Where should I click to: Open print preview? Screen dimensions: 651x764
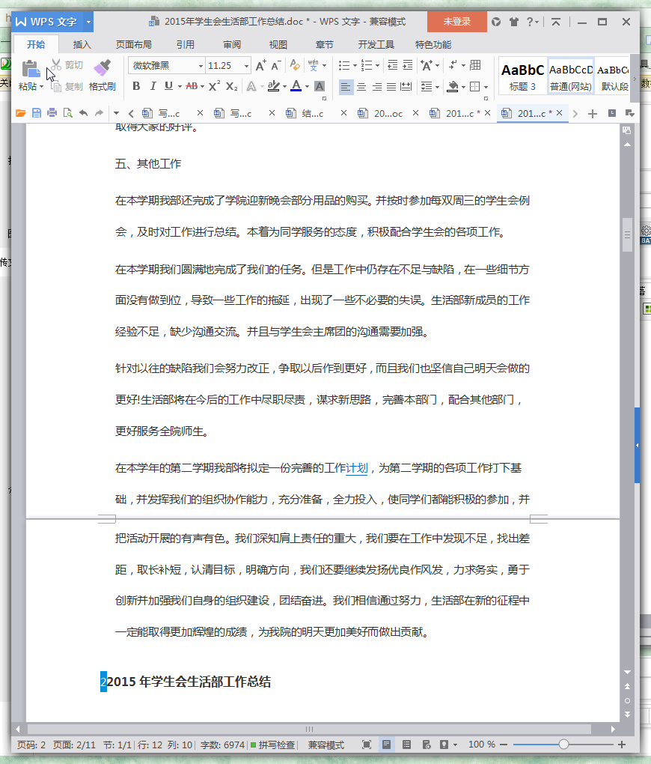[x=67, y=113]
